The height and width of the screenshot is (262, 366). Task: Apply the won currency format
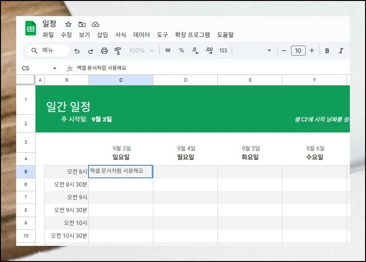click(x=168, y=51)
